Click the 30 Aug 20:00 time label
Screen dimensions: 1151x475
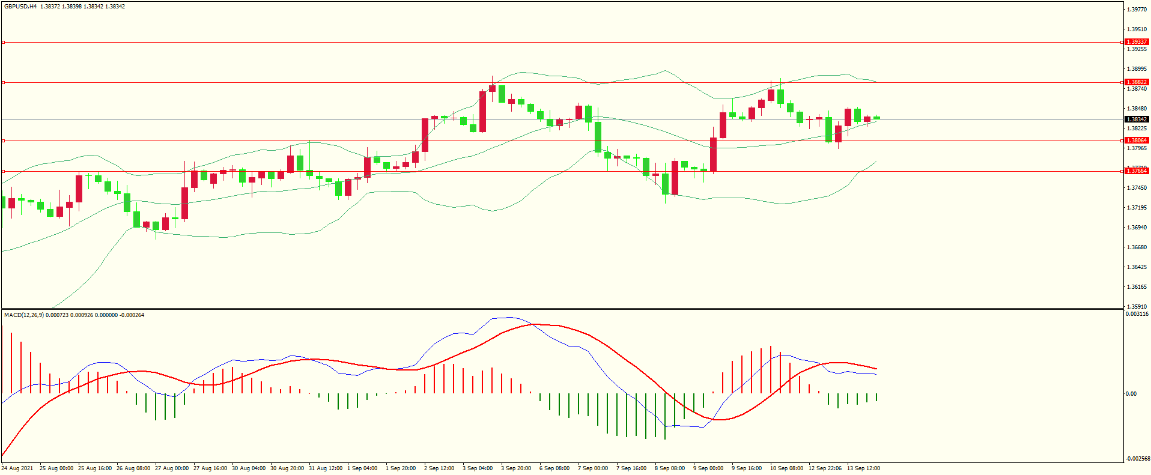click(x=287, y=468)
